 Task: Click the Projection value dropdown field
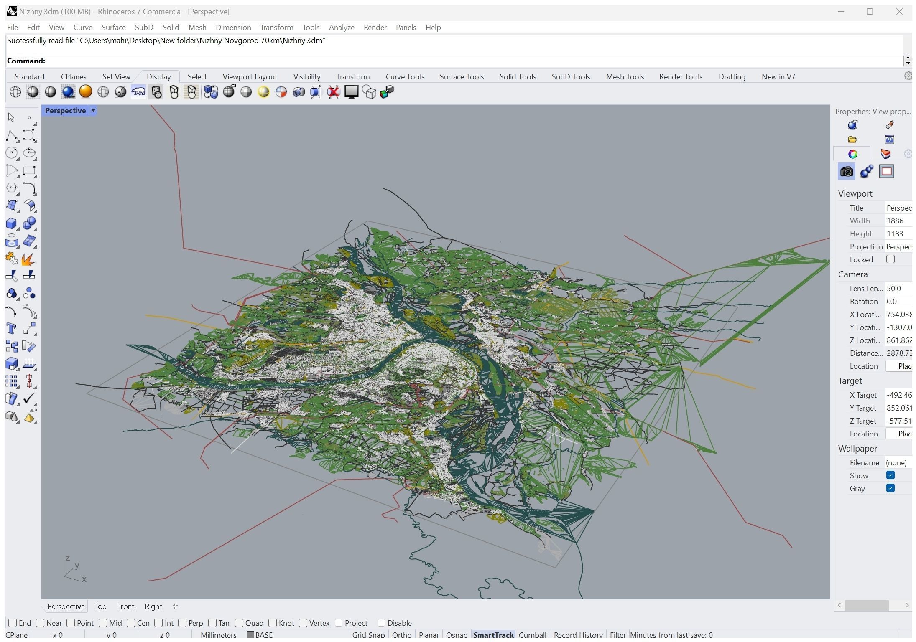(899, 247)
